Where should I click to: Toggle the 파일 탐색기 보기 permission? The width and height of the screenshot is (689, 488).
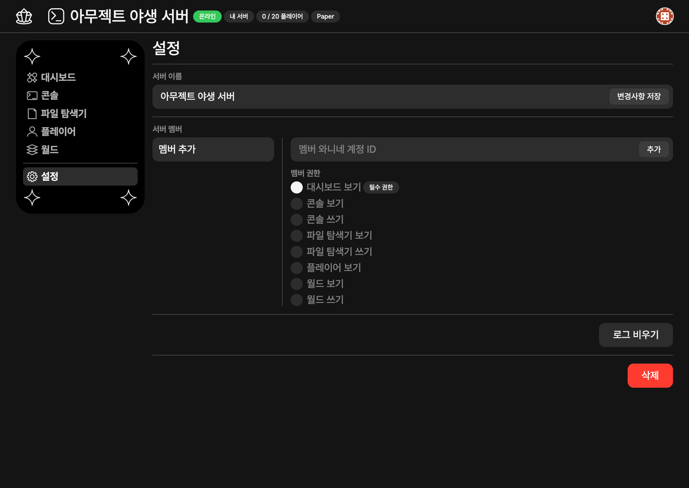[297, 236]
